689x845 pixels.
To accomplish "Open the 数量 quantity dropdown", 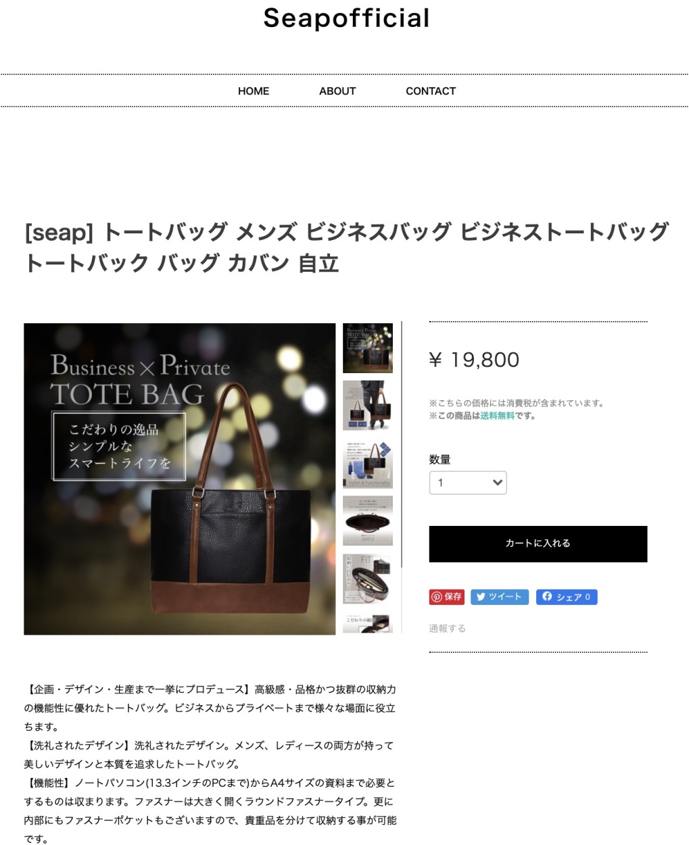I will pos(468,483).
